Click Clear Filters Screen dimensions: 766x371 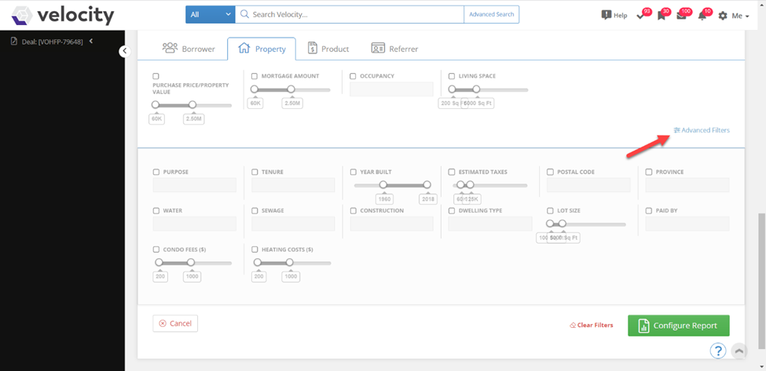pyautogui.click(x=591, y=326)
